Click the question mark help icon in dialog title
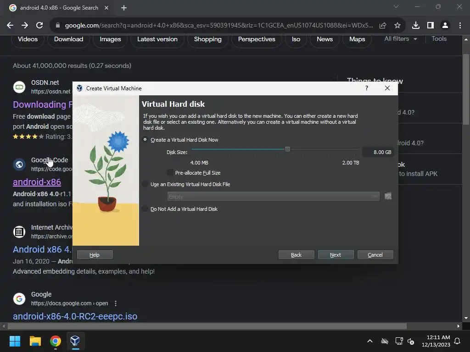Image resolution: width=470 pixels, height=352 pixels. click(x=366, y=88)
